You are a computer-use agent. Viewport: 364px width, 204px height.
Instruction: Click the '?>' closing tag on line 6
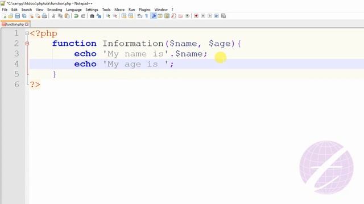pos(35,84)
